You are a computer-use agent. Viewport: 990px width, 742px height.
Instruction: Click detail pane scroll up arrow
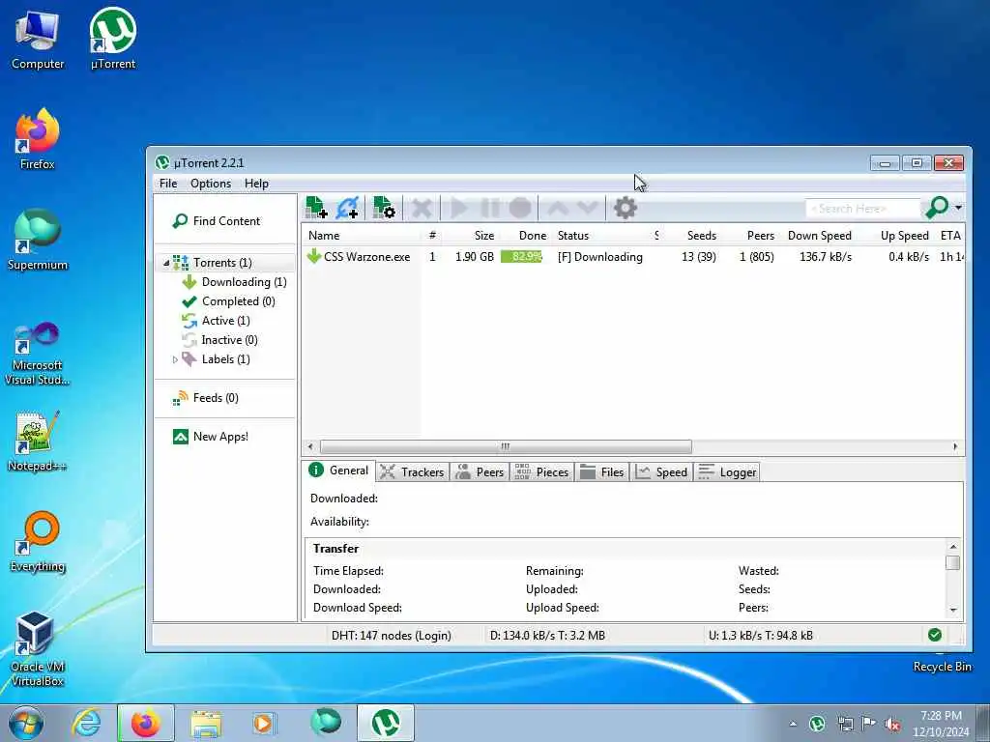coord(952,547)
